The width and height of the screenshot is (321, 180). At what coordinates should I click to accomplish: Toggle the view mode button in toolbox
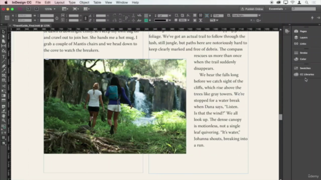(4, 143)
